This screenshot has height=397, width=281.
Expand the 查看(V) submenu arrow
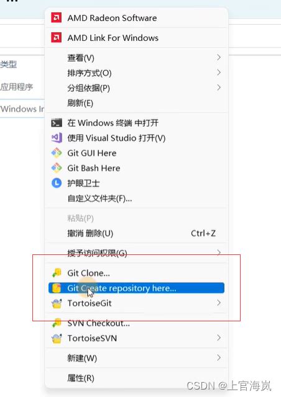pyautogui.click(x=219, y=58)
